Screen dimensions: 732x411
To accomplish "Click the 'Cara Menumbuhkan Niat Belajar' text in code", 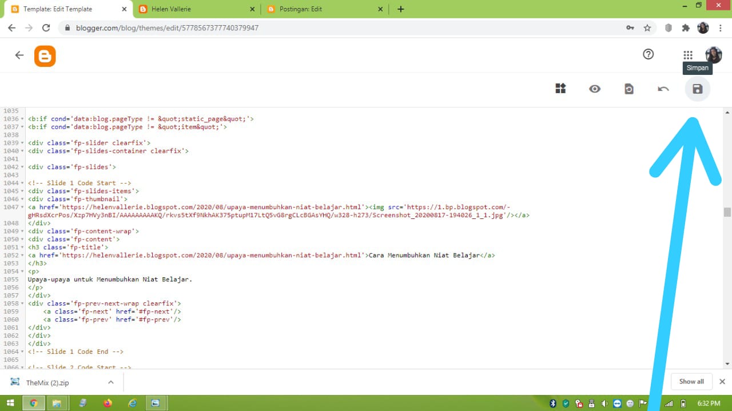I will [x=424, y=255].
